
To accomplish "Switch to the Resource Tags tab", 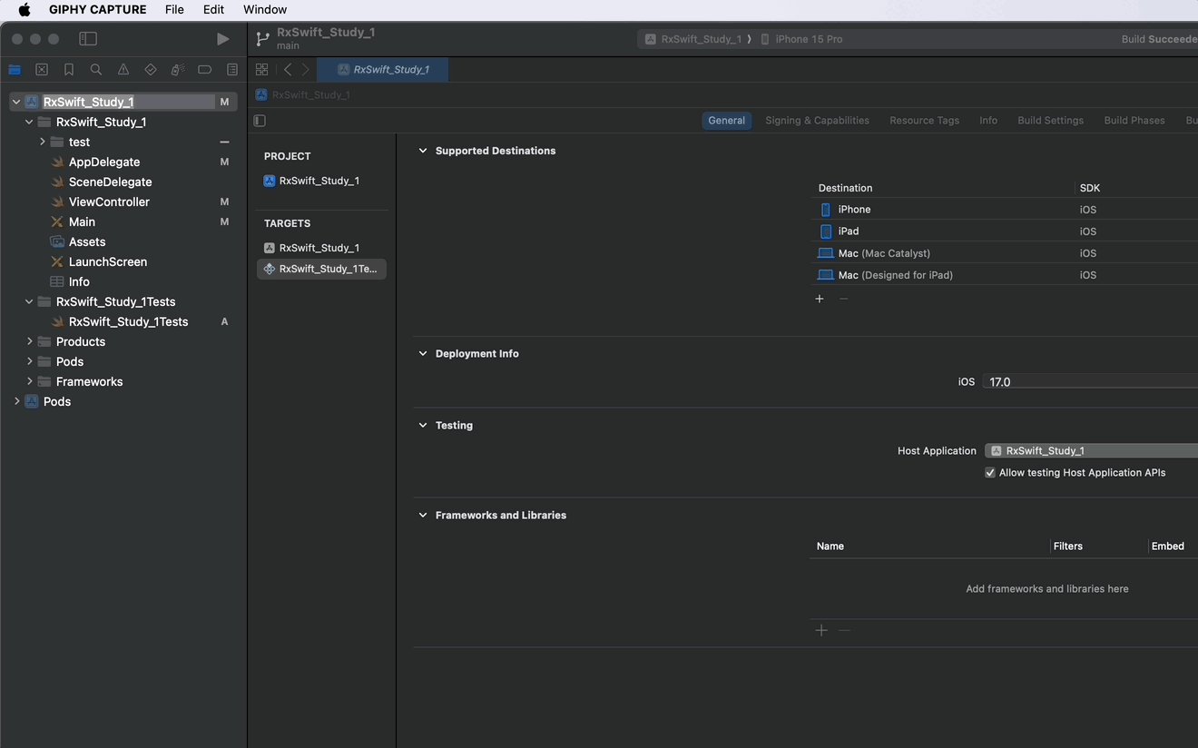I will click(924, 121).
